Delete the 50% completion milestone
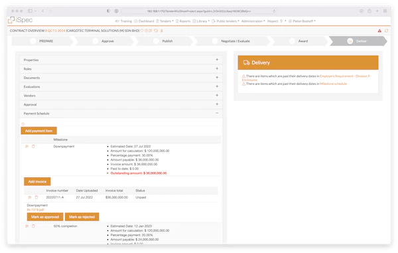Image resolution: width=398 pixels, height=253 pixels. click(x=33, y=226)
